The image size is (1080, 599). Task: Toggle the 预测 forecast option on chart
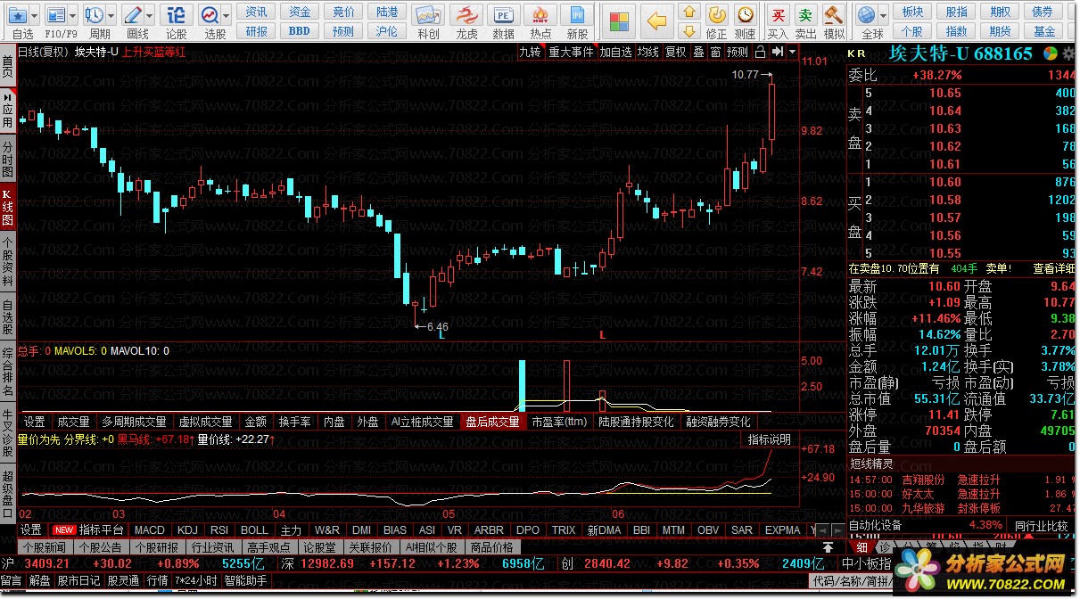(x=738, y=52)
